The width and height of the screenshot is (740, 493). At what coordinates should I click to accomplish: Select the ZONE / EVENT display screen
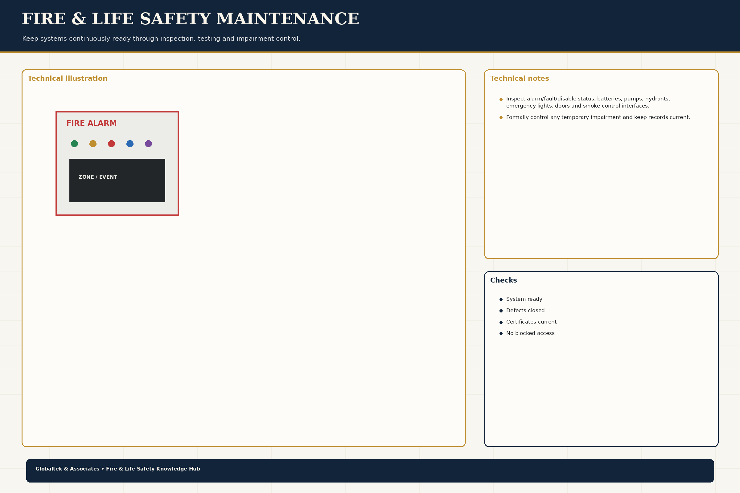117,181
